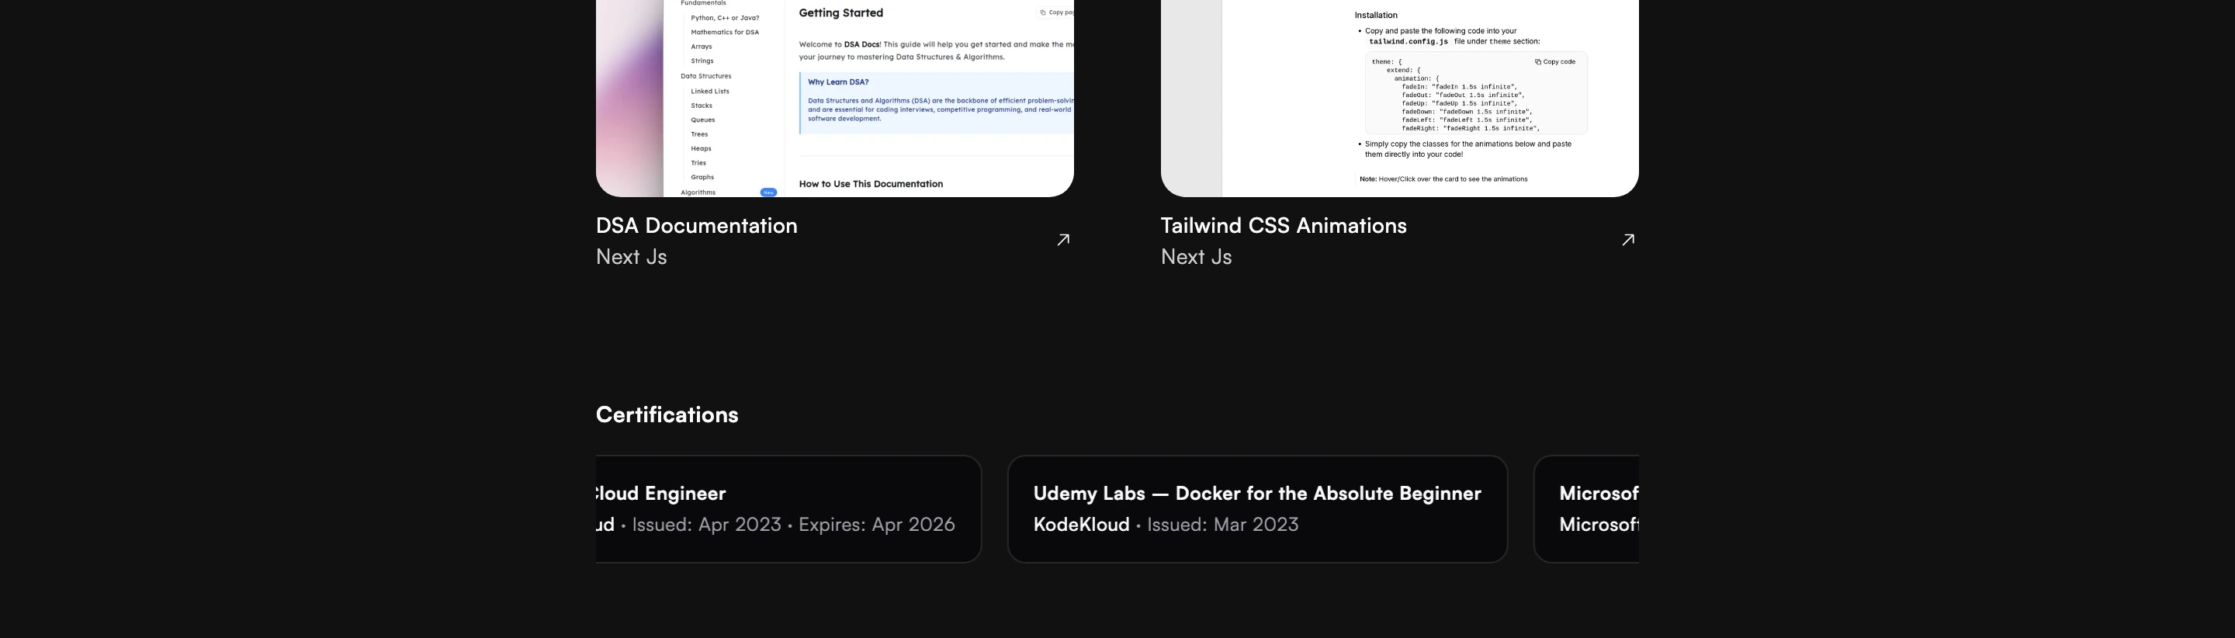The width and height of the screenshot is (2235, 638).
Task: Click 'Trees' in DSA preview sidebar
Action: [699, 134]
